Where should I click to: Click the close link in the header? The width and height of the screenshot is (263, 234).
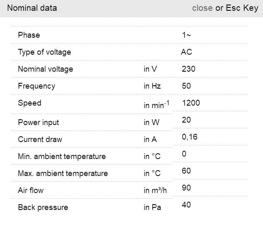(202, 8)
